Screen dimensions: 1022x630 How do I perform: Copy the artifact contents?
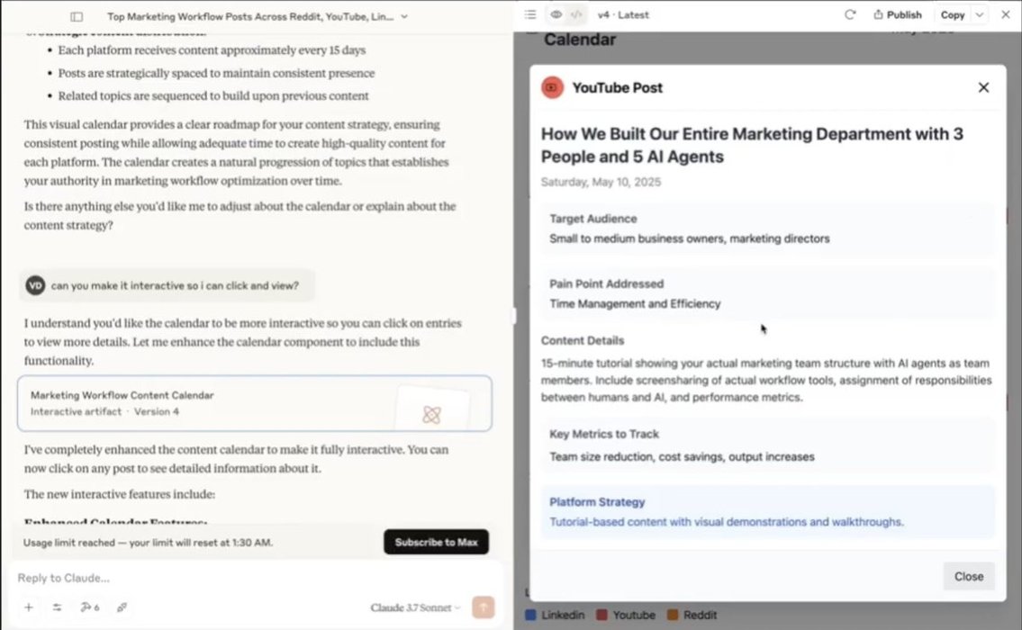click(953, 14)
